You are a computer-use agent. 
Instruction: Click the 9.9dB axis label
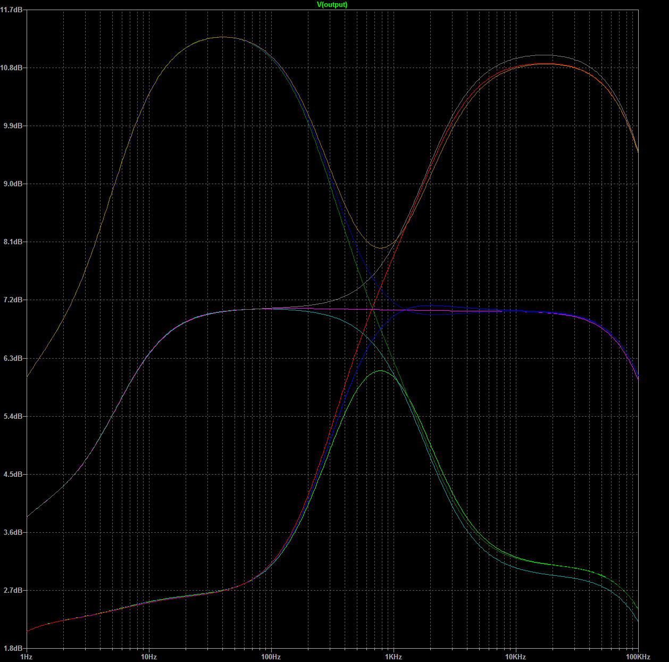pos(13,126)
